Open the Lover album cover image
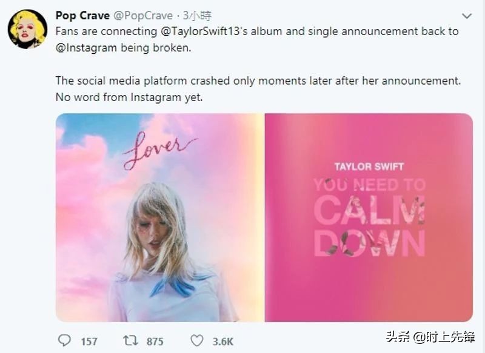 coord(160,217)
